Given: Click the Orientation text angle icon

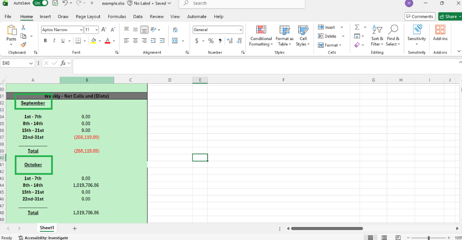Looking at the screenshot, I should click(153, 29).
